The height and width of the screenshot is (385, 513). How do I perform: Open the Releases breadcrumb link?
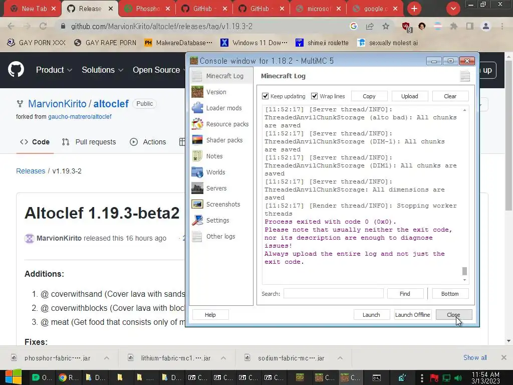31,171
